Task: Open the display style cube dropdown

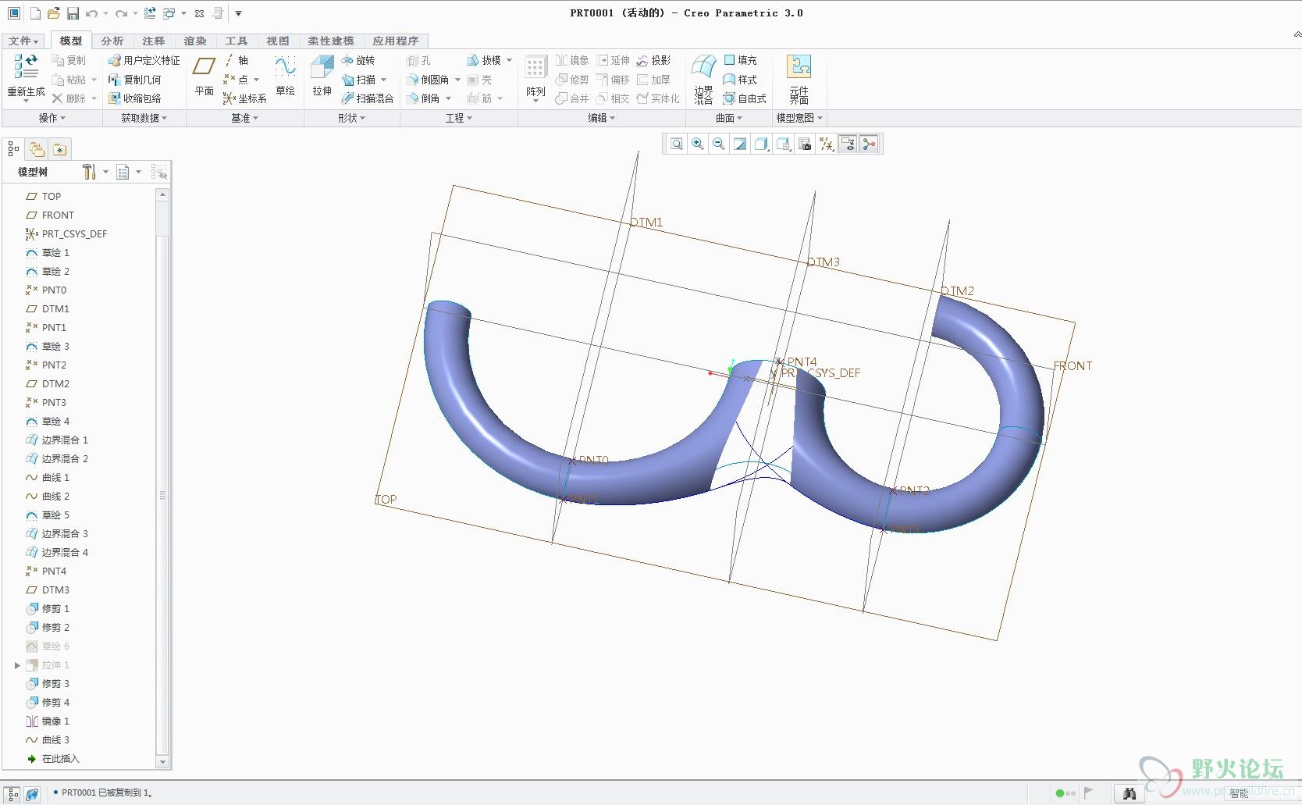Action: point(761,144)
